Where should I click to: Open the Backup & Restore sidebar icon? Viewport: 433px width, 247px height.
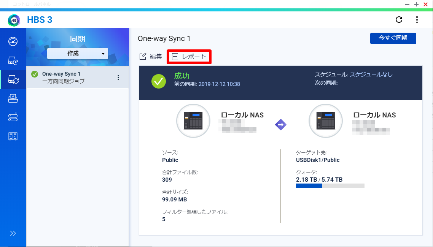click(x=13, y=61)
